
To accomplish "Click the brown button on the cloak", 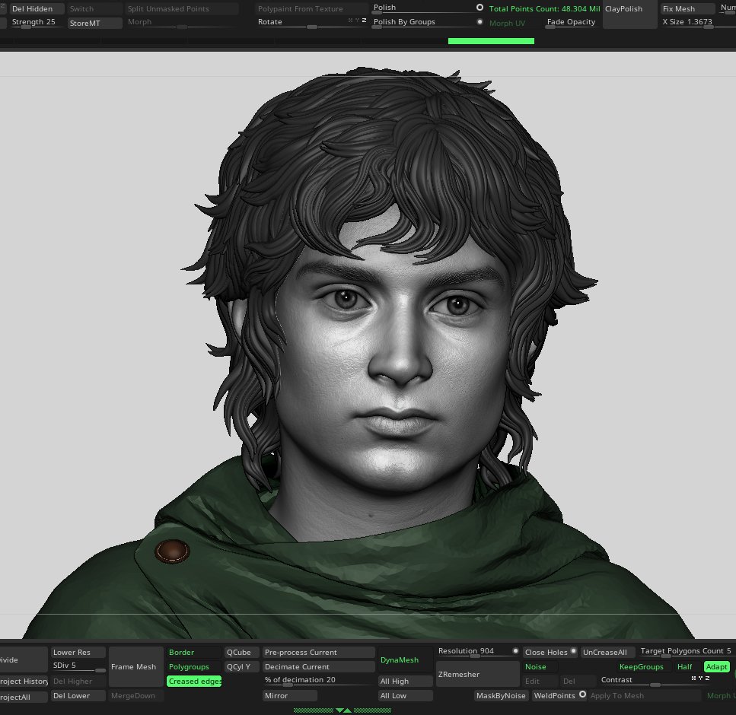I will click(x=172, y=551).
